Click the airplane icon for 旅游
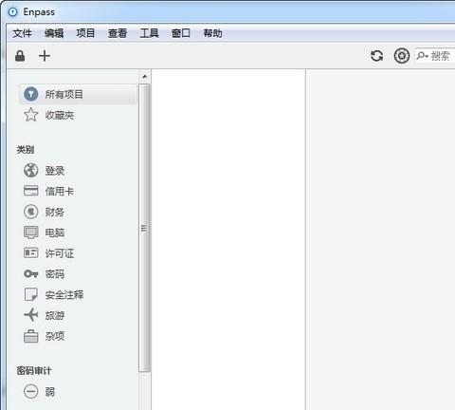Image resolution: width=455 pixels, height=410 pixels. pyautogui.click(x=31, y=315)
